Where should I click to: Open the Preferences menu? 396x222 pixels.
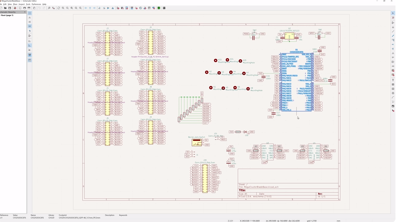(x=36, y=4)
